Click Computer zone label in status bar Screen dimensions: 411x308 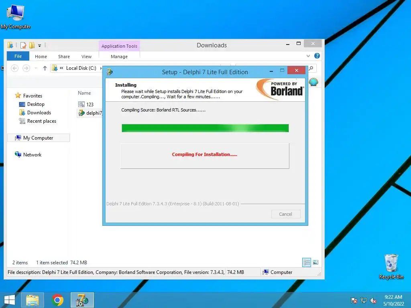click(x=278, y=272)
